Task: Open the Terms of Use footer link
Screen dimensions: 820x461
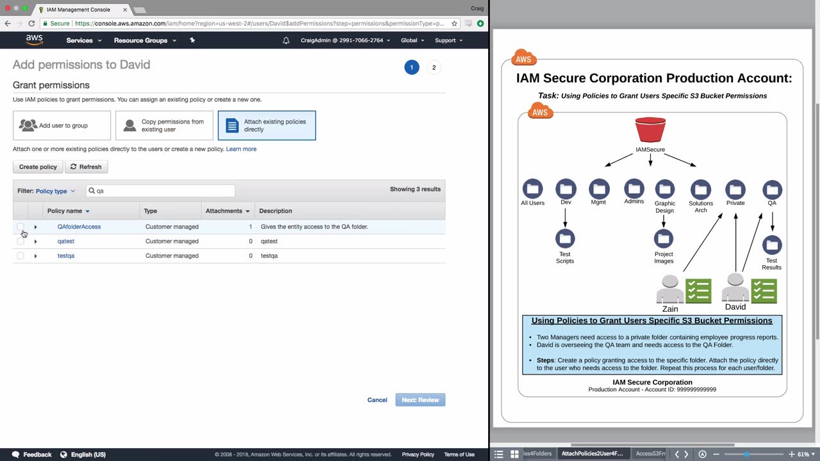Action: (459, 455)
